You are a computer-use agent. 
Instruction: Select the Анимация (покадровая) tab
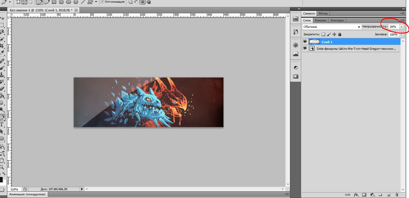[27, 194]
